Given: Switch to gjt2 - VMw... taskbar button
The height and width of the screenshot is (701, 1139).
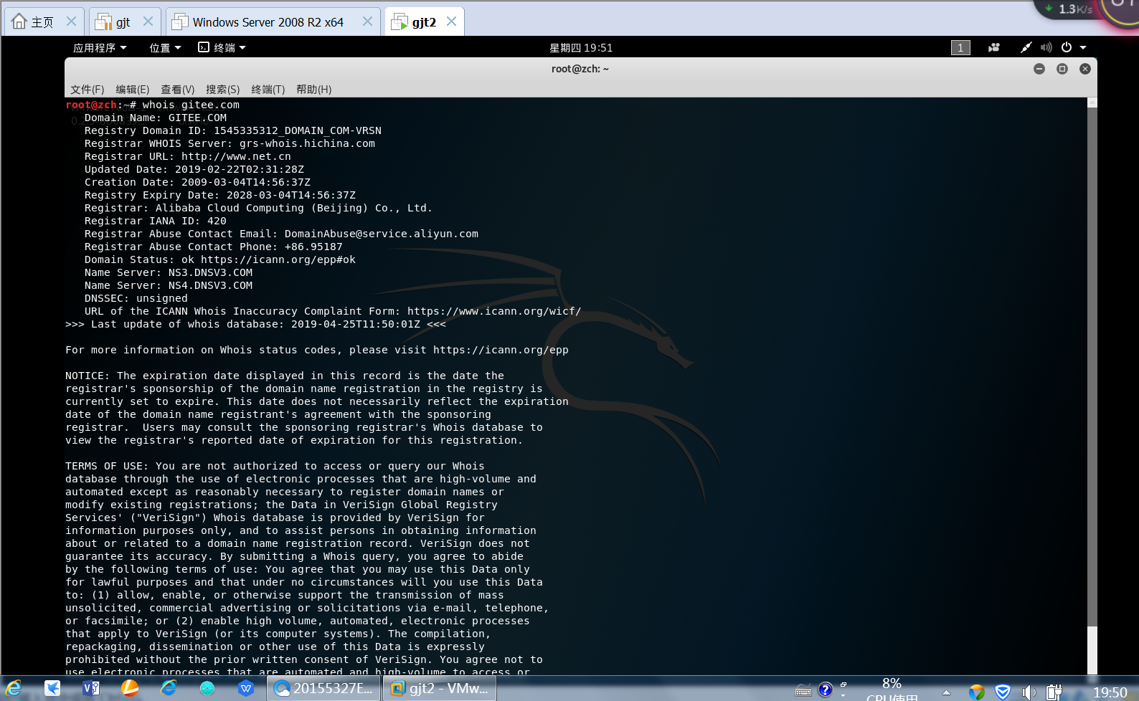Looking at the screenshot, I should pos(440,689).
